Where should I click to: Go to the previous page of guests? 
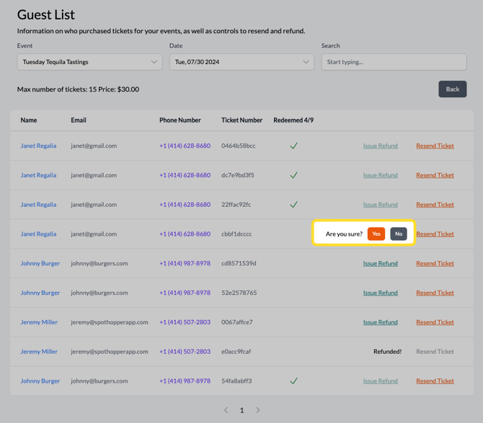coord(226,410)
